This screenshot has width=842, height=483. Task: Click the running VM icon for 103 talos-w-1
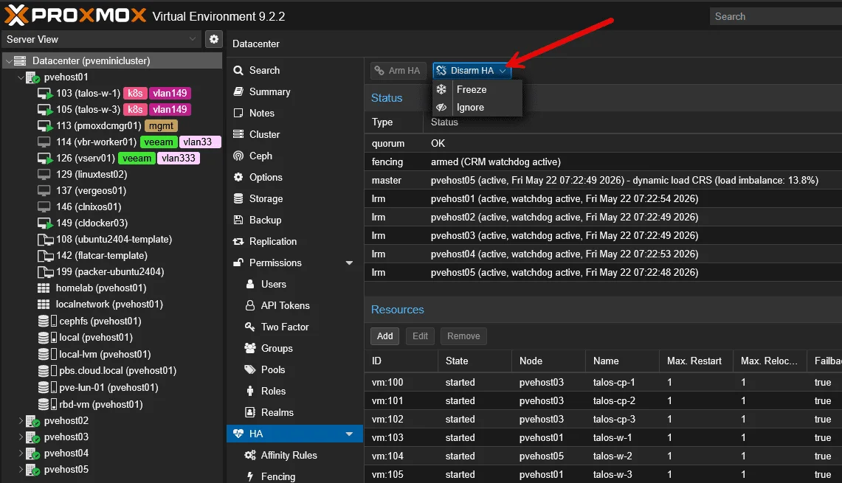click(x=45, y=94)
